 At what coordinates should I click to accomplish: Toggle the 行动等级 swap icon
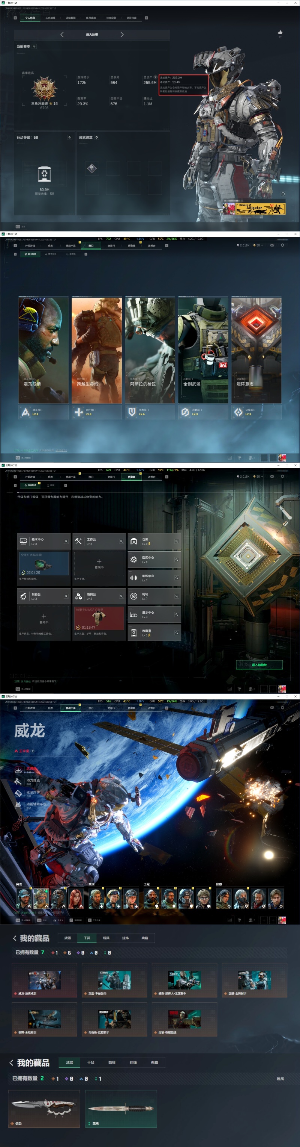[x=70, y=137]
